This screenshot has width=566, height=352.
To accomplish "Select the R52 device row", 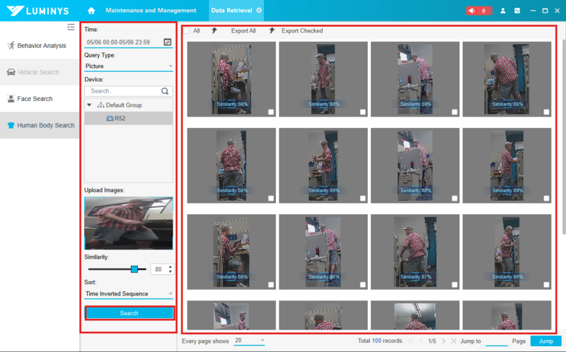I will pos(129,118).
